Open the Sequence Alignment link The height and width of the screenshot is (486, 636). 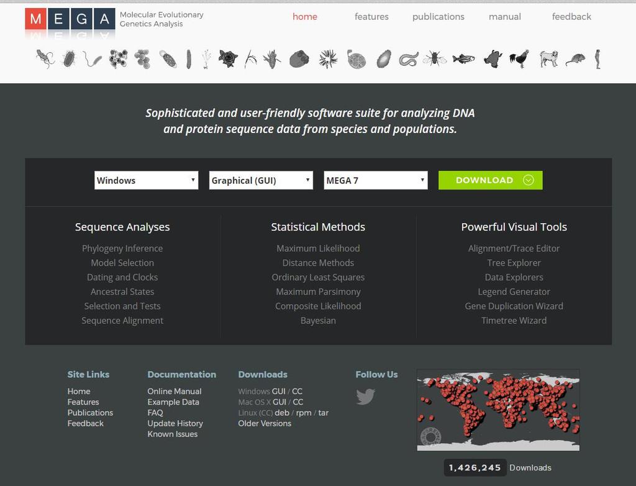[x=122, y=321]
